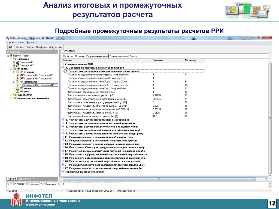Expand the Радиодоступ tree node
Viewport: 279px width, 209px height.
[x=11, y=95]
